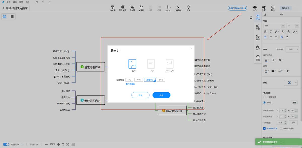The height and width of the screenshot is (148, 302).
Task: Collapse the style panel using the top-left icon
Action: pos(265,14)
